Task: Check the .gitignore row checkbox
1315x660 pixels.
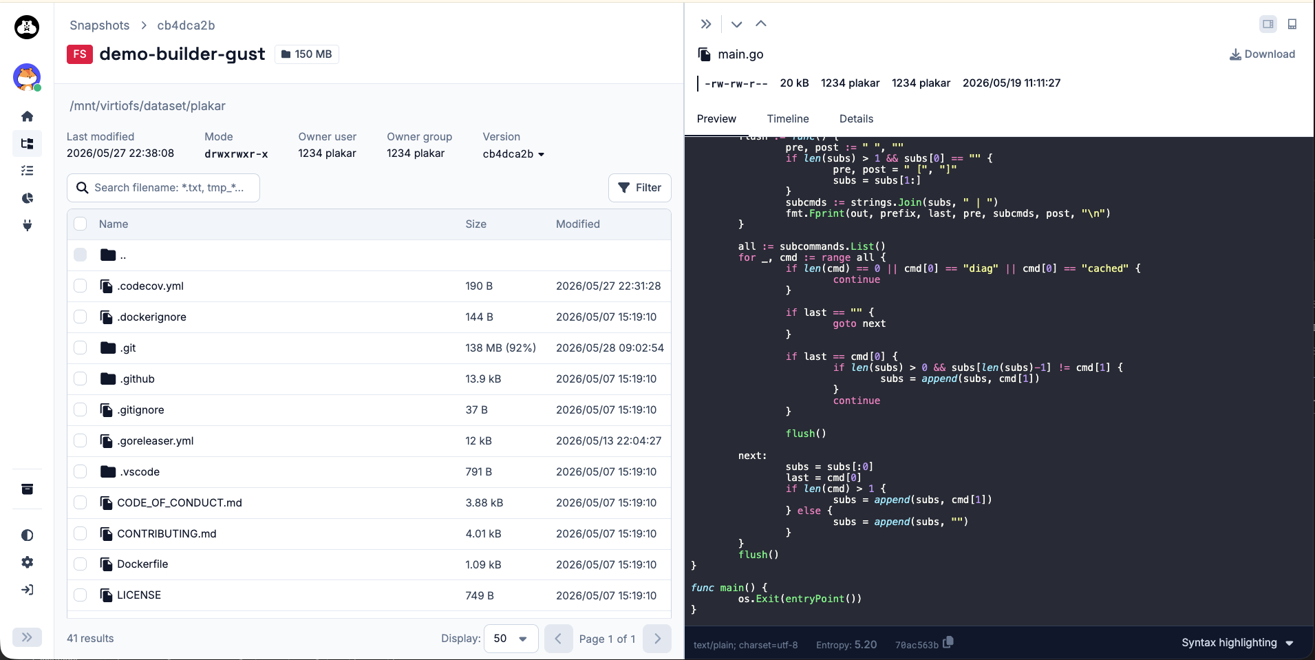Action: pos(81,409)
